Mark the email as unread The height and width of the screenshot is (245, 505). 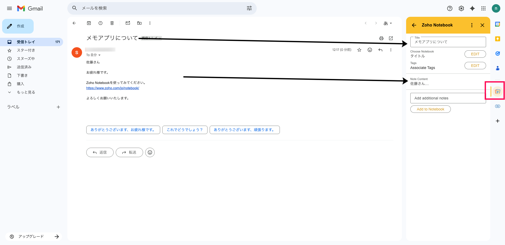pyautogui.click(x=128, y=23)
